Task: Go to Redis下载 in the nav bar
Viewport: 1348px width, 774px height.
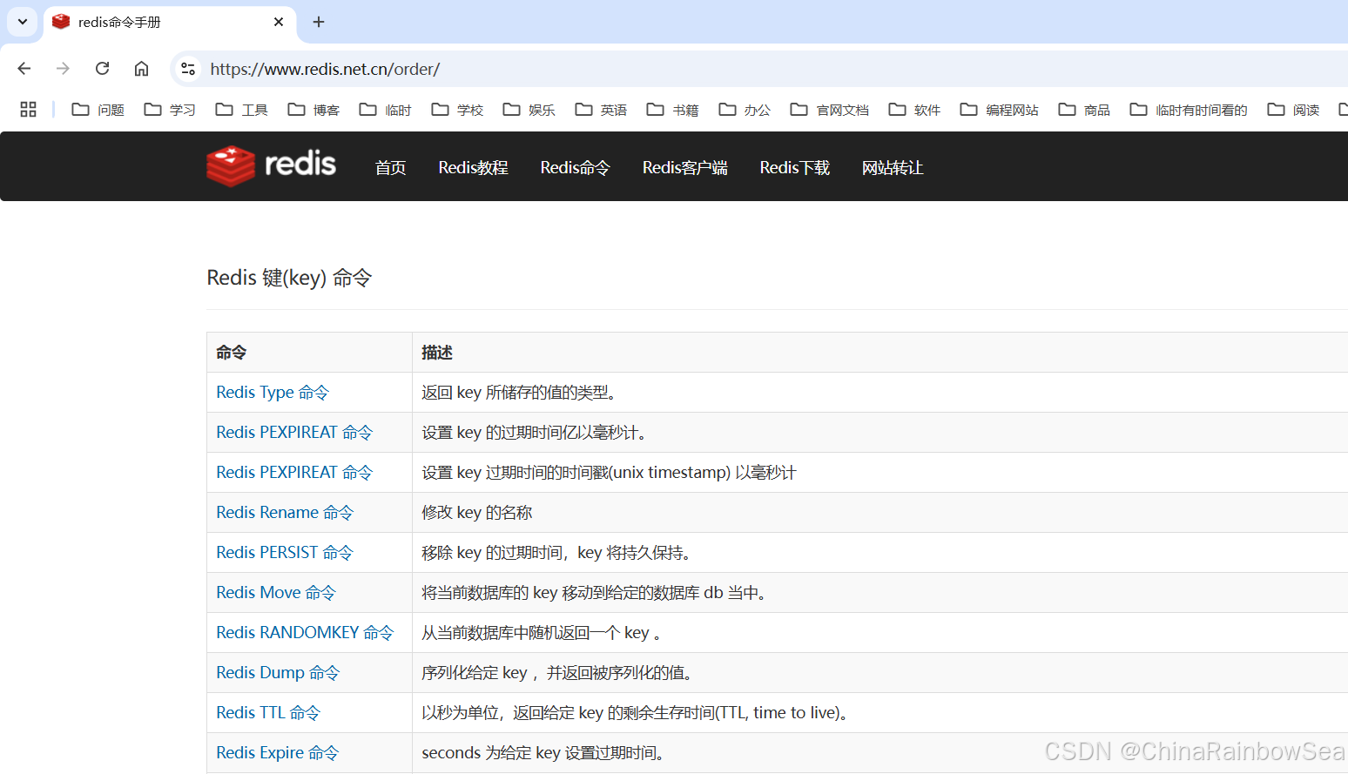Action: pyautogui.click(x=794, y=167)
